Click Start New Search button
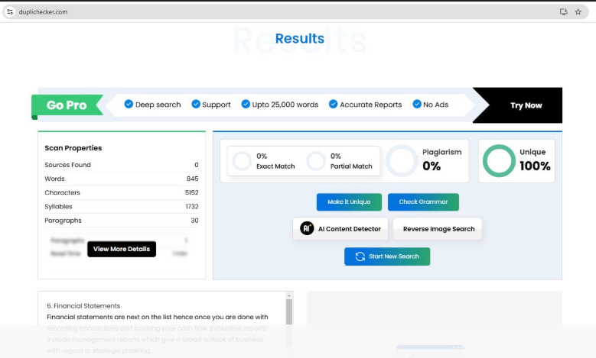Screen dimensions: 596x358 click(x=387, y=256)
